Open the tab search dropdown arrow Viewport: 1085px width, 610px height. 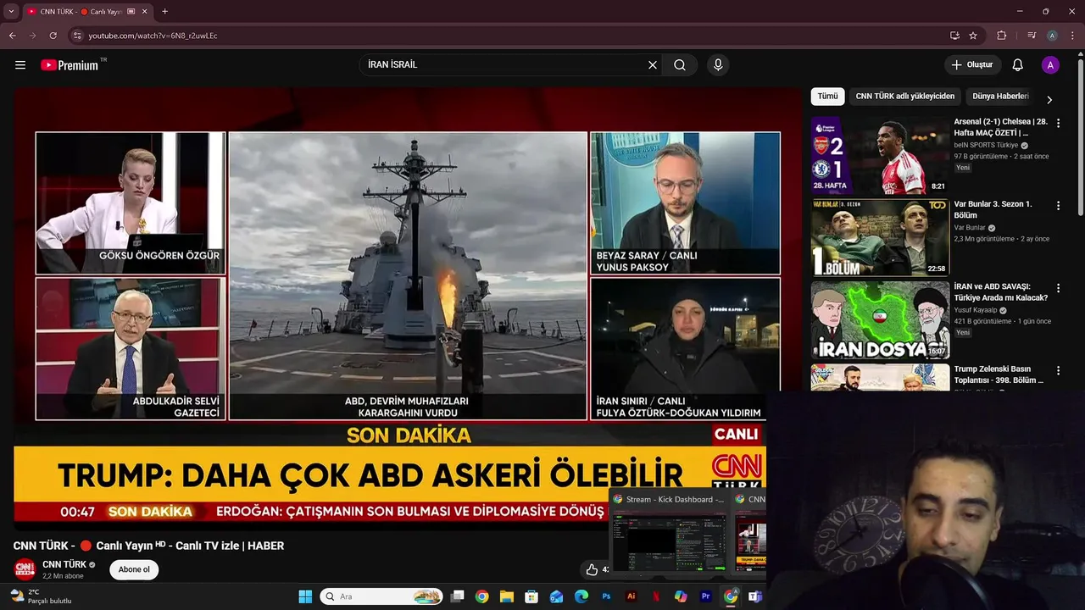(11, 11)
